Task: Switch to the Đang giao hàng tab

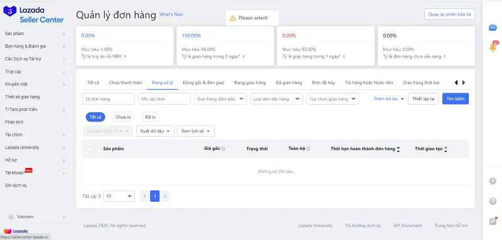Action: pyautogui.click(x=250, y=83)
